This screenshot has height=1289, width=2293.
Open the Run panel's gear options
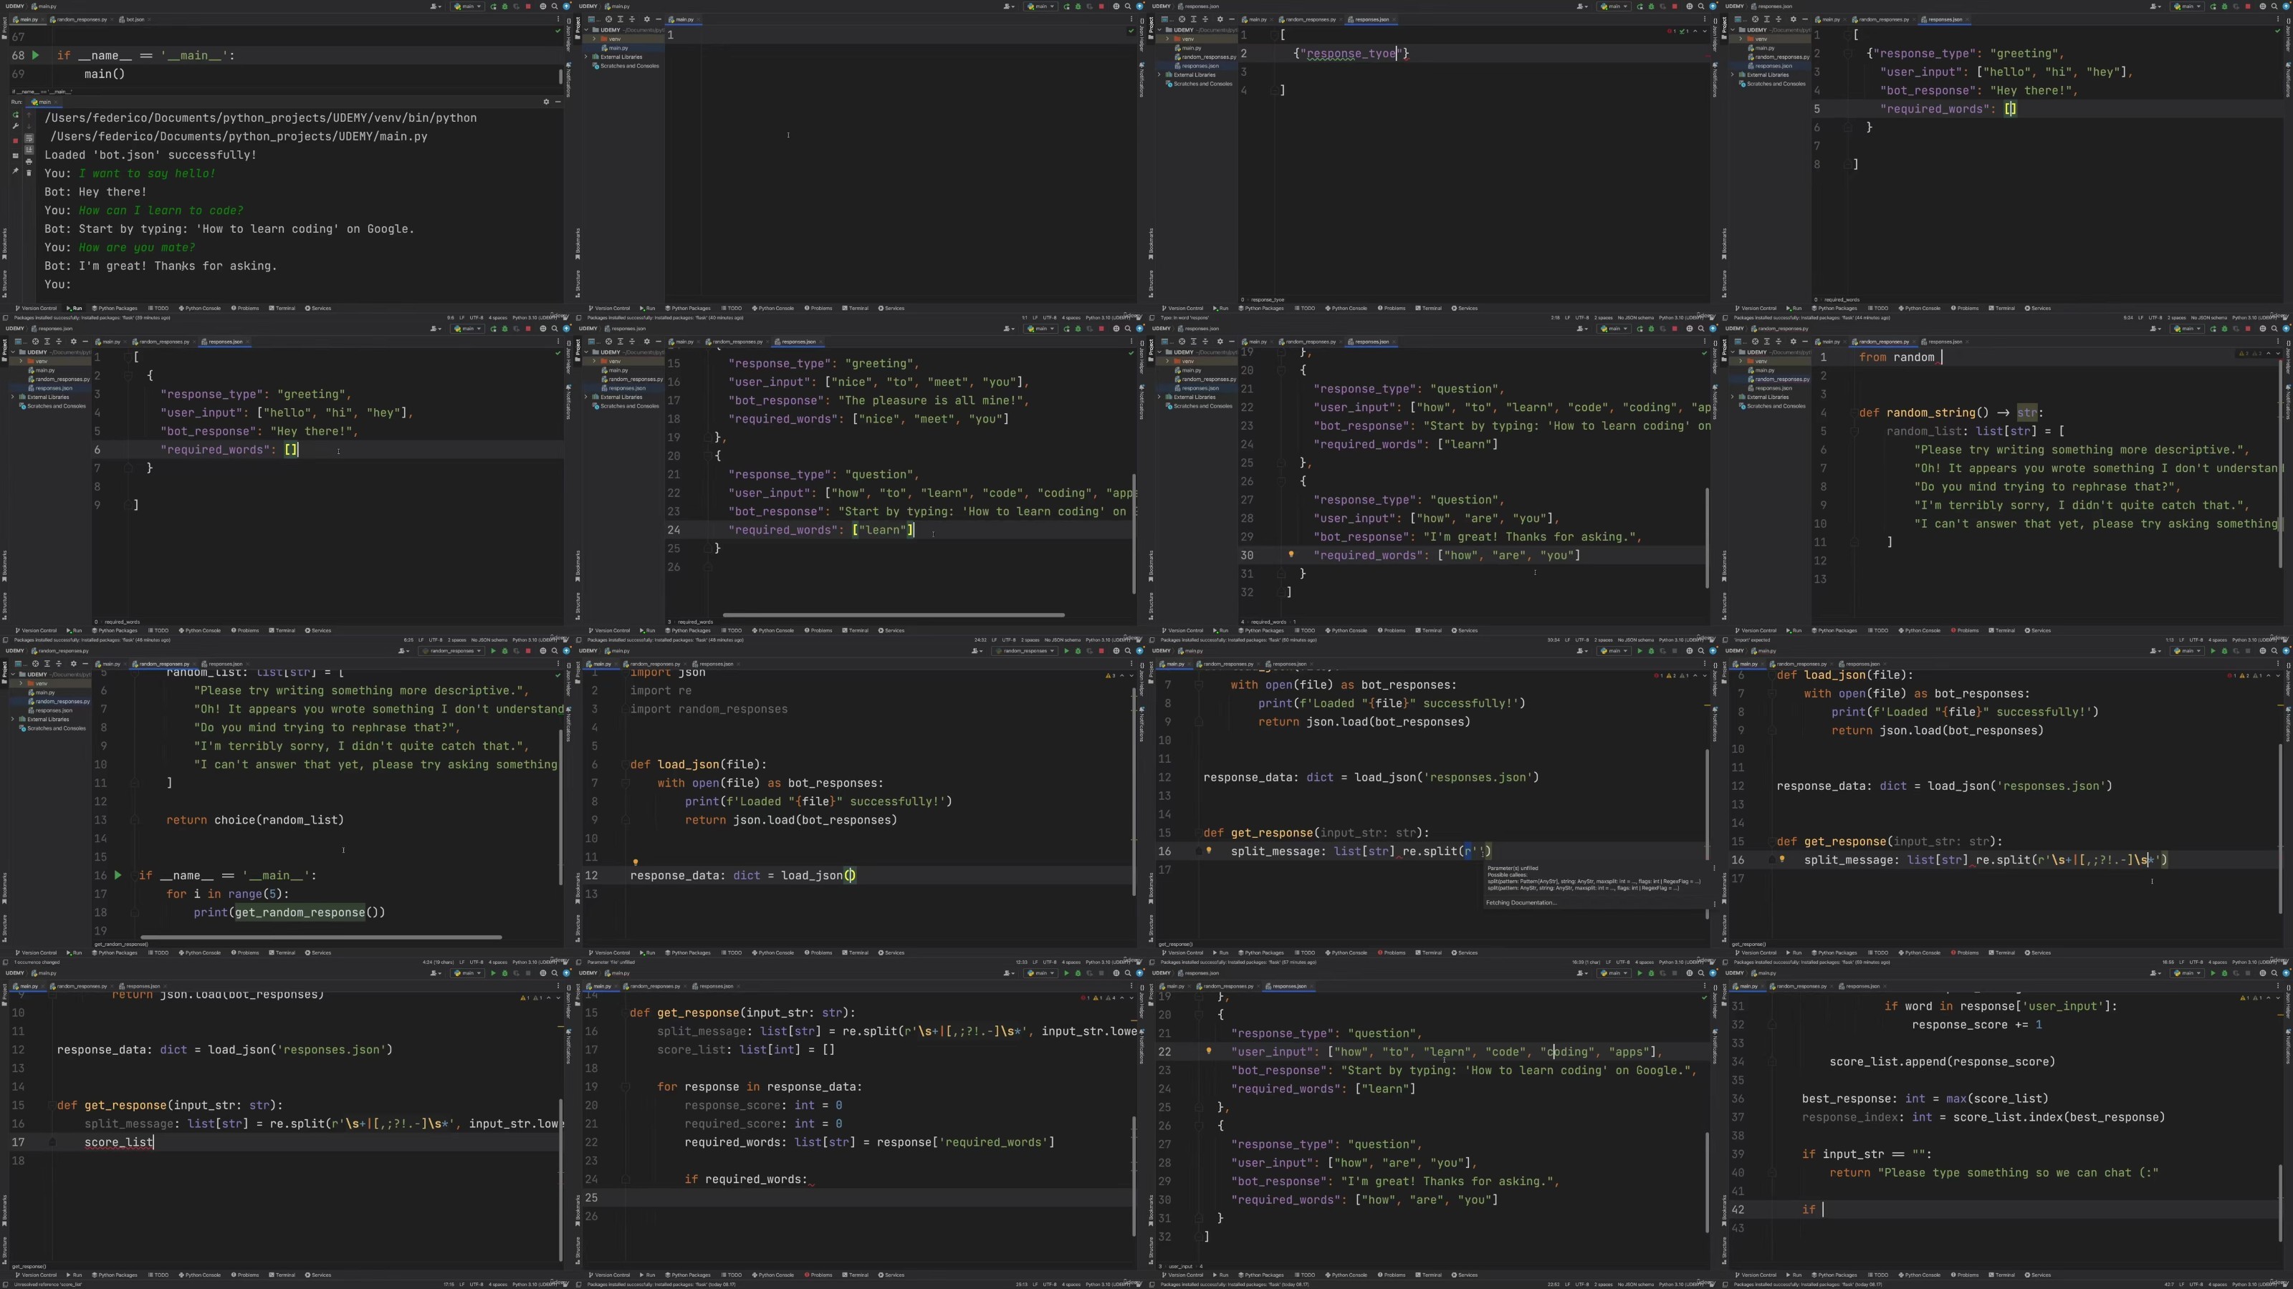coord(545,102)
